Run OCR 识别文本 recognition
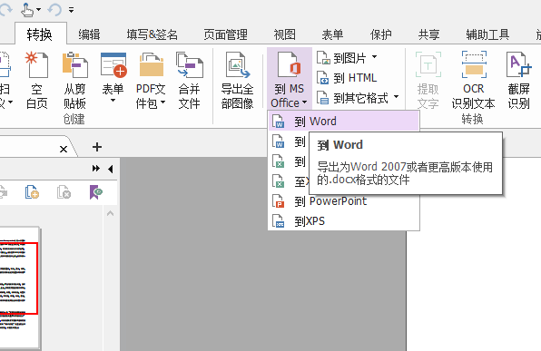 pos(474,81)
